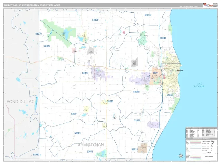Select ZIP code label 53070
This screenshot has height=165, width=221.
(137, 120)
